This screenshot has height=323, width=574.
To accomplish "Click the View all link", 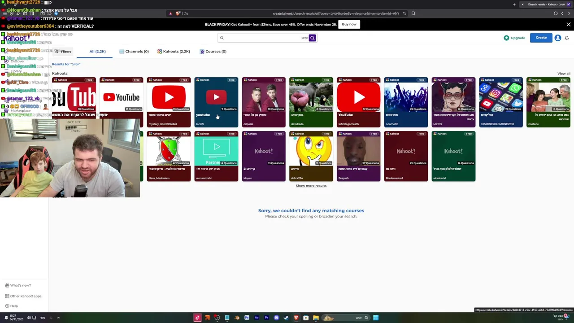I will click(x=564, y=74).
